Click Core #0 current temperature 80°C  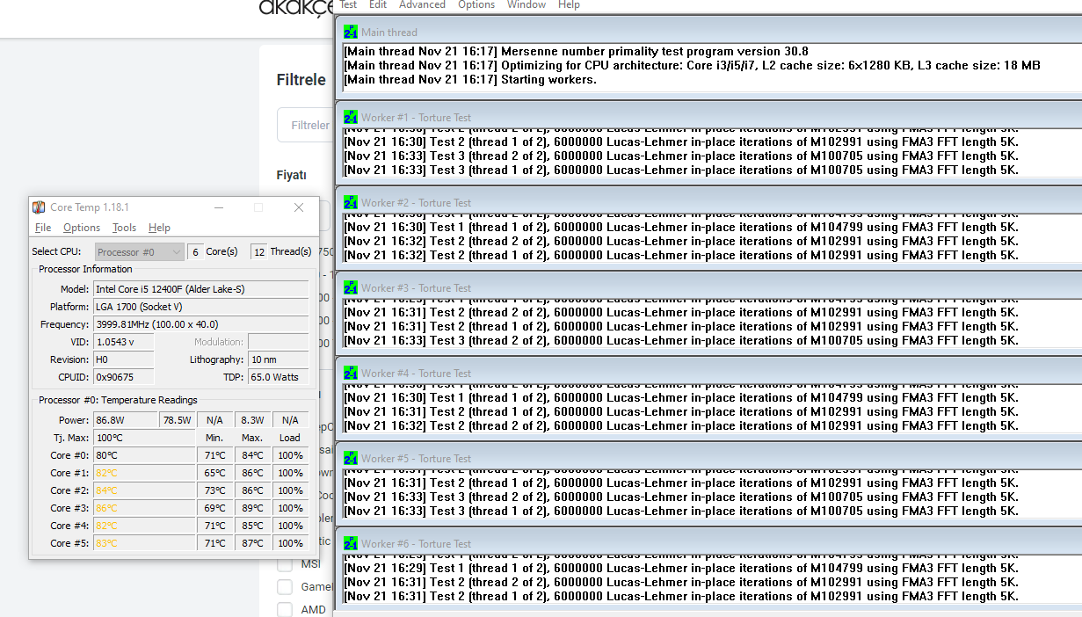(144, 455)
